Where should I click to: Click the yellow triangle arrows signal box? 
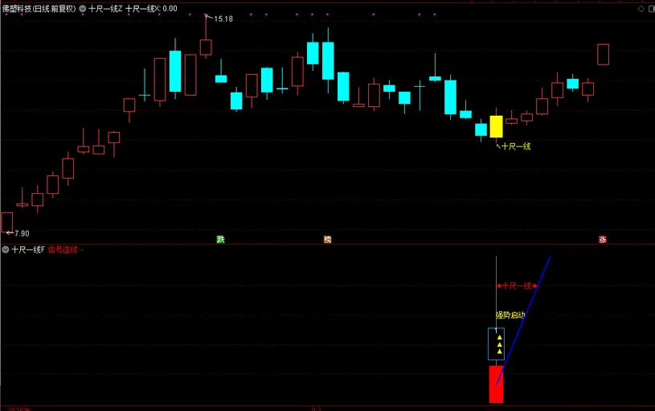(x=497, y=343)
